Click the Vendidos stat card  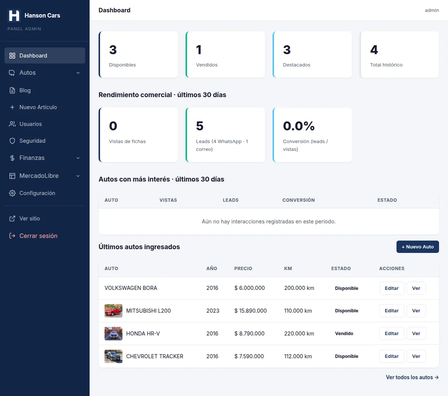tap(225, 55)
